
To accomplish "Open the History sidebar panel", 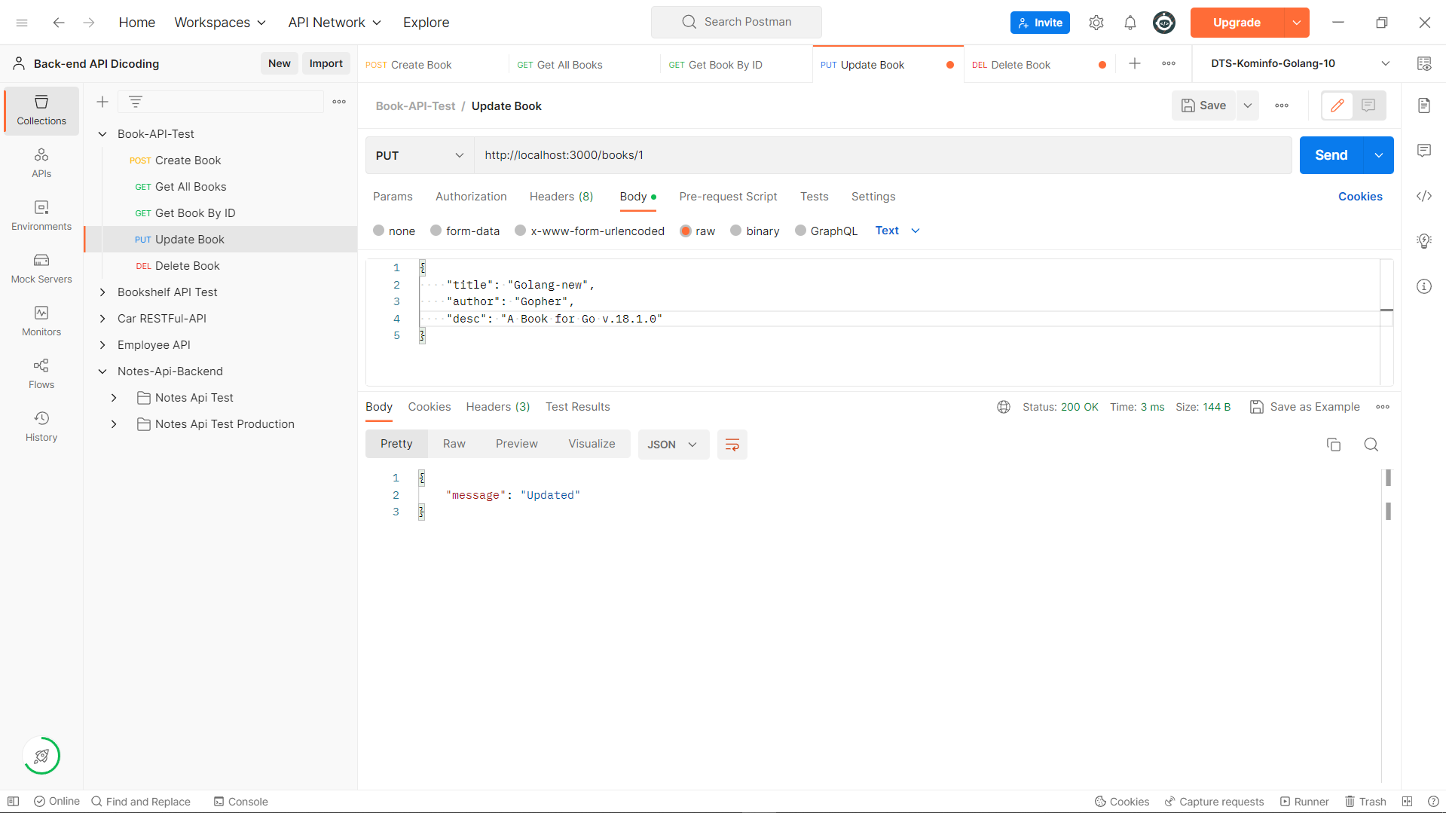I will 41,426.
